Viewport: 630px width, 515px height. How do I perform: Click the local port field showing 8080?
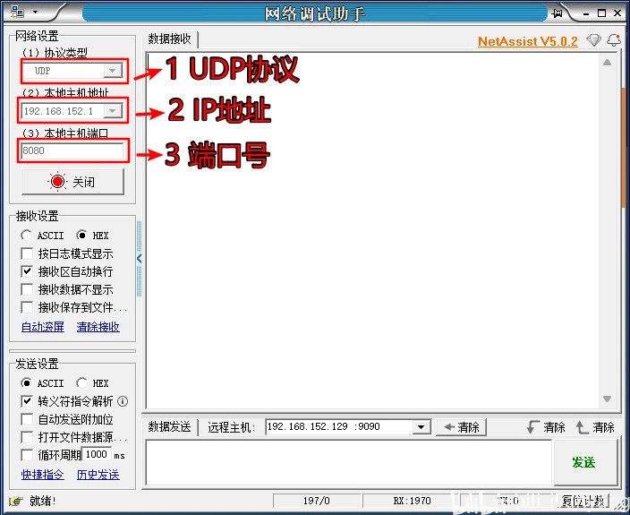click(72, 150)
